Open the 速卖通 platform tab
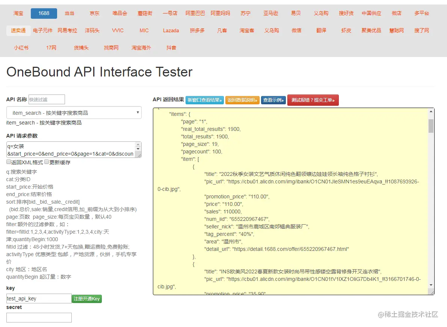447x327 pixels. click(18, 30)
